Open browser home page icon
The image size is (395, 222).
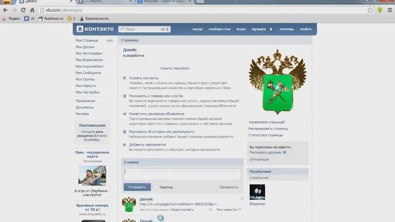[32, 10]
